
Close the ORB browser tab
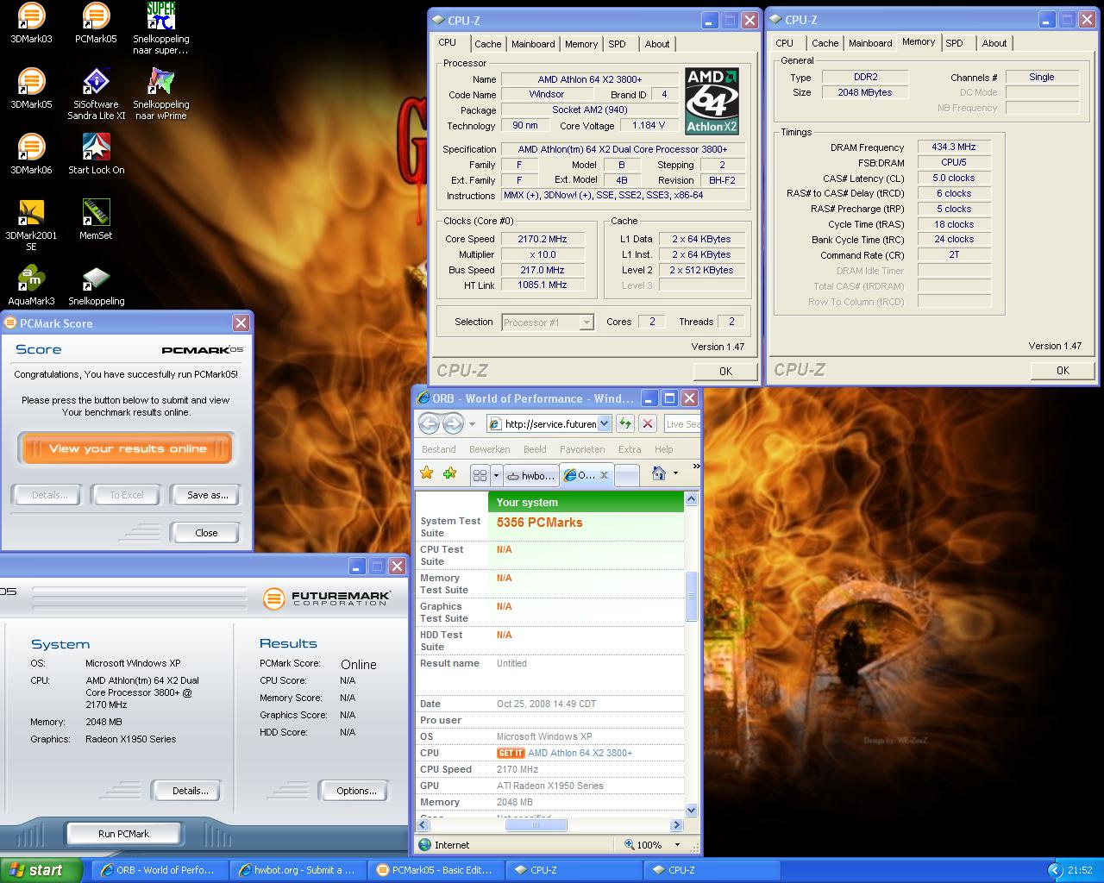click(604, 475)
